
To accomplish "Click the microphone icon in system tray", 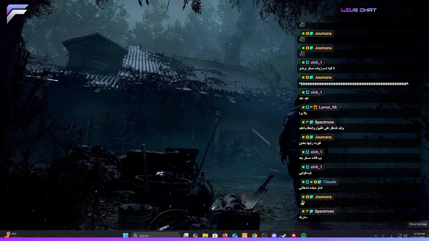I will (x=383, y=236).
